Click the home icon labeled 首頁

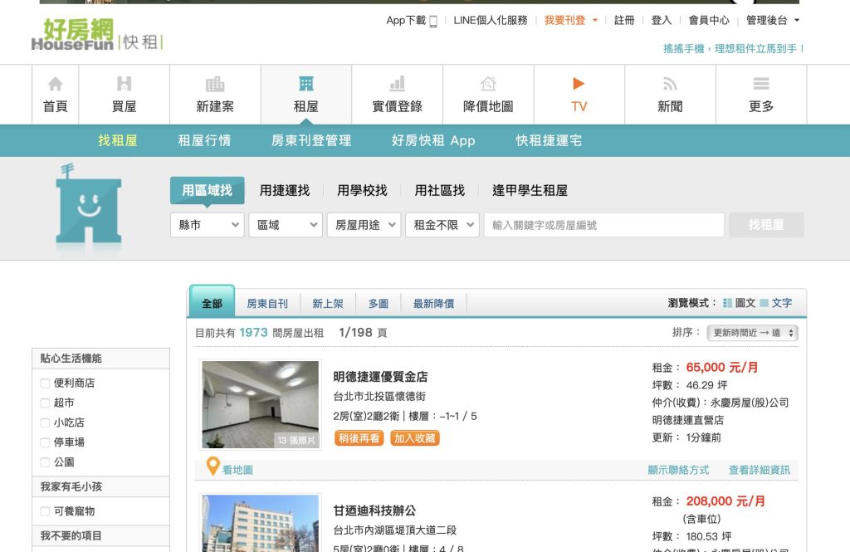pos(55,84)
